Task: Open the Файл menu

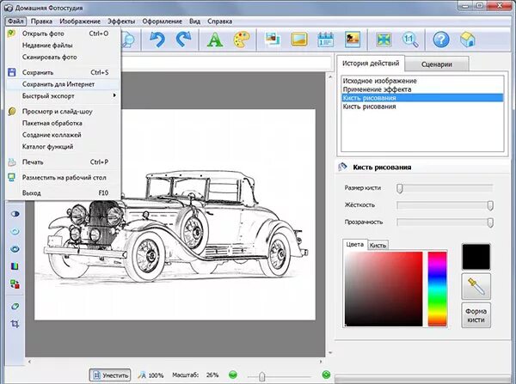Action: pos(15,21)
